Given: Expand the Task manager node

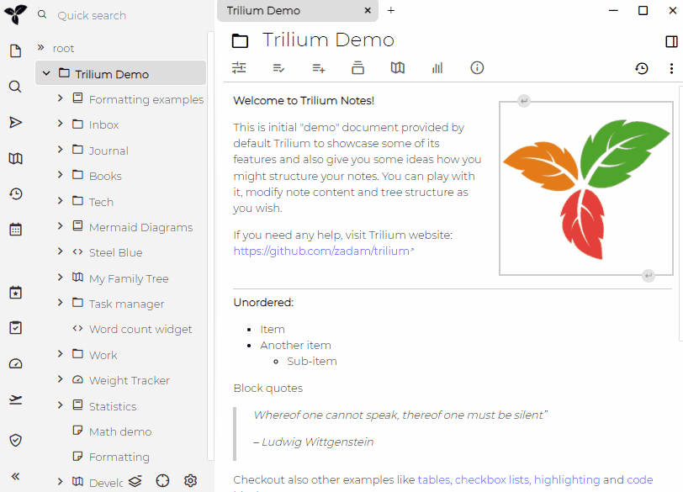Looking at the screenshot, I should 61,303.
